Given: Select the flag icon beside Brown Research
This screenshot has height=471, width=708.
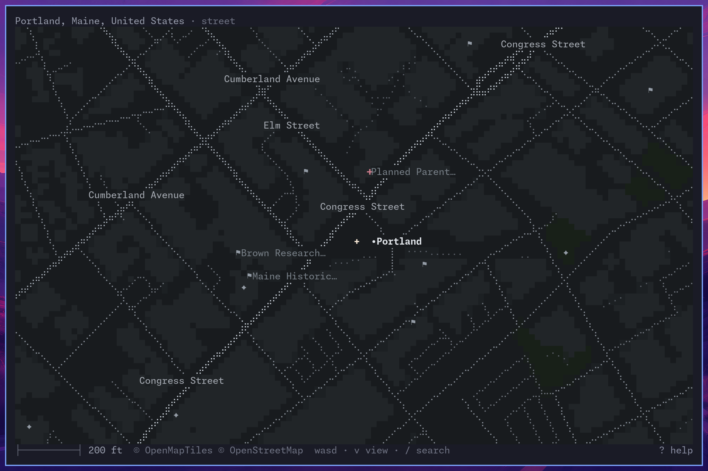Looking at the screenshot, I should click(x=238, y=253).
